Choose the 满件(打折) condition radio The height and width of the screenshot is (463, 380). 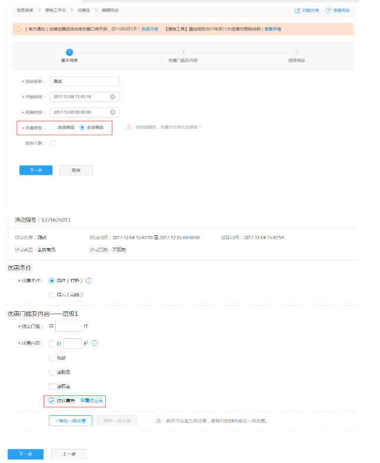pyautogui.click(x=52, y=281)
